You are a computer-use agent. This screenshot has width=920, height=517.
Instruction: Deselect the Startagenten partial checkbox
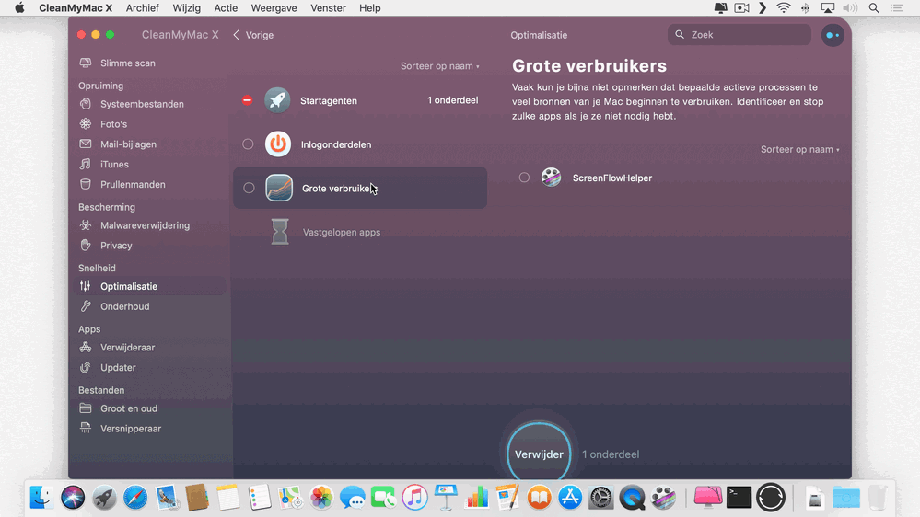tap(247, 100)
